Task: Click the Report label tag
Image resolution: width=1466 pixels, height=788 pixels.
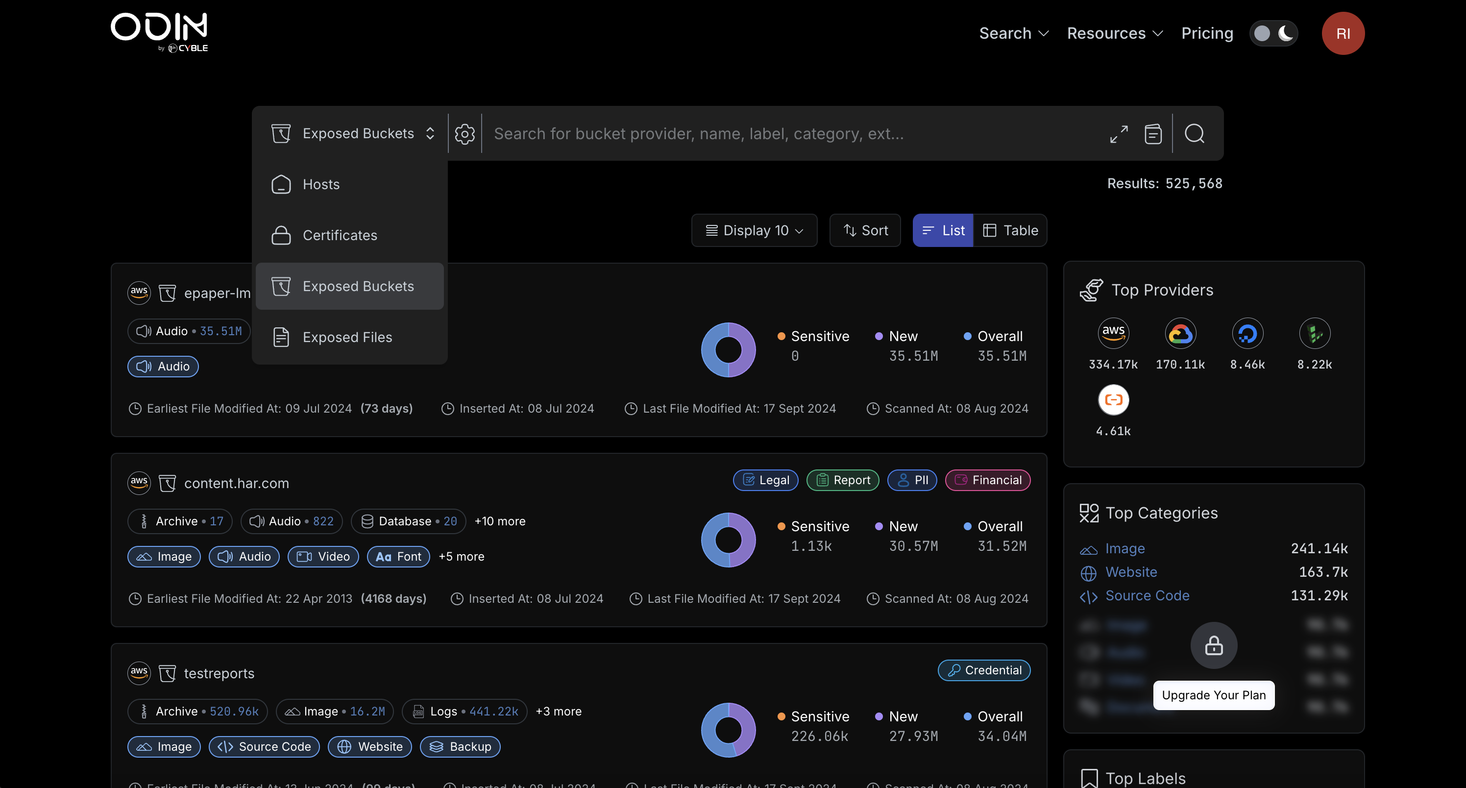Action: point(842,480)
